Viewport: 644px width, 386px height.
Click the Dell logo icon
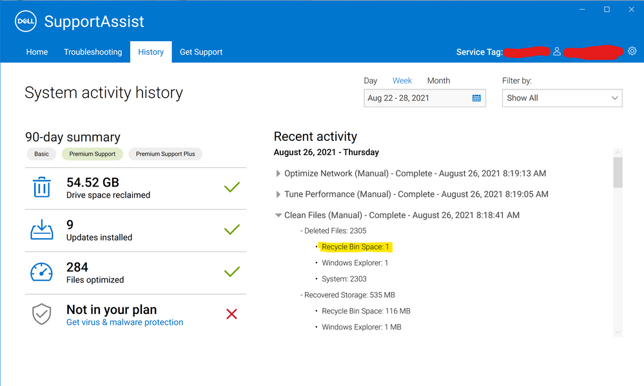click(x=26, y=21)
